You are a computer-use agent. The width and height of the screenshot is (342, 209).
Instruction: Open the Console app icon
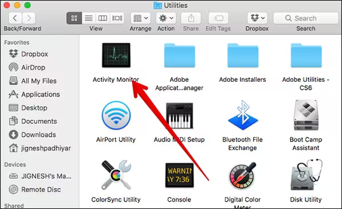[180, 175]
